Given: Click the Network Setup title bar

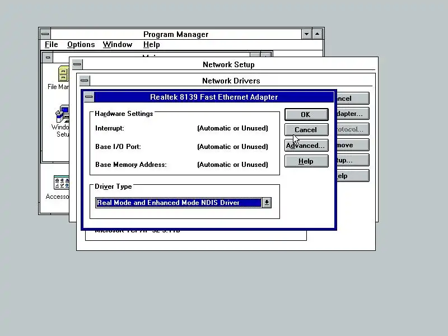Looking at the screenshot, I should click(x=228, y=64).
